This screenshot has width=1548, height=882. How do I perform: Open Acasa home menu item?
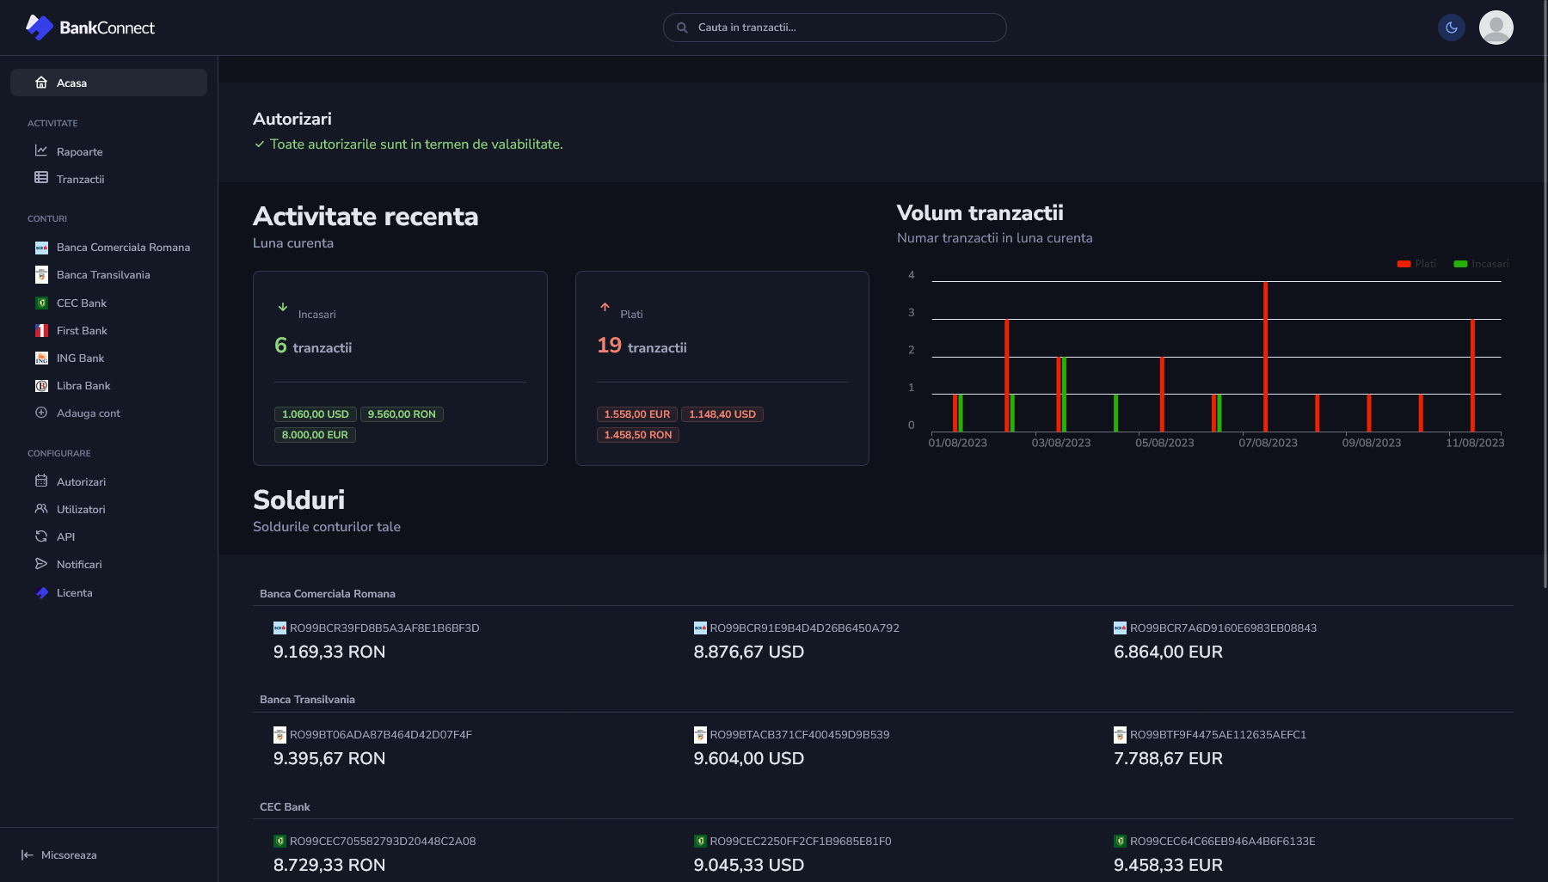pyautogui.click(x=108, y=83)
